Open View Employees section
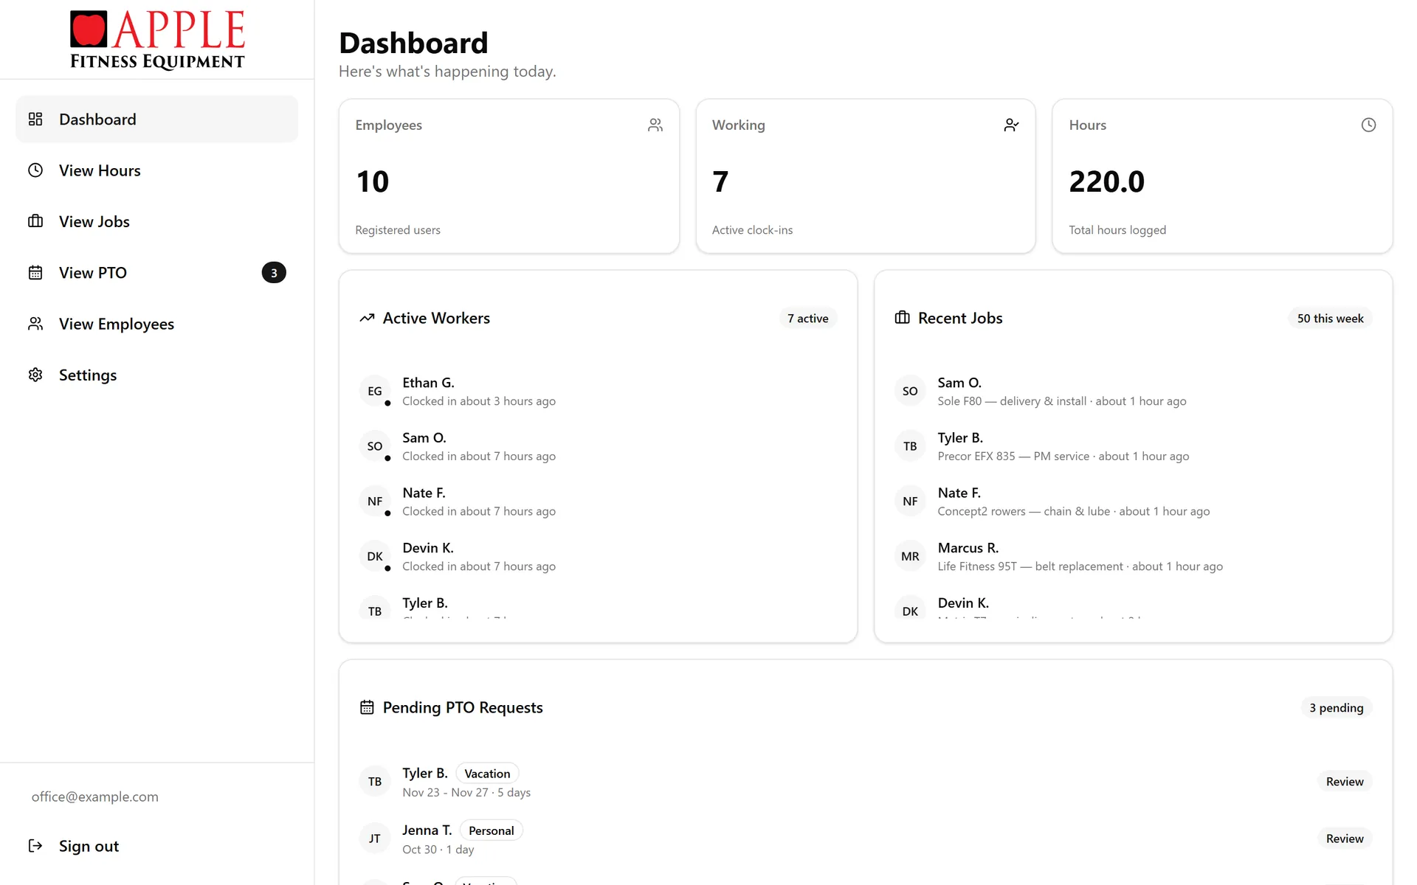The image size is (1417, 885). pos(157,324)
